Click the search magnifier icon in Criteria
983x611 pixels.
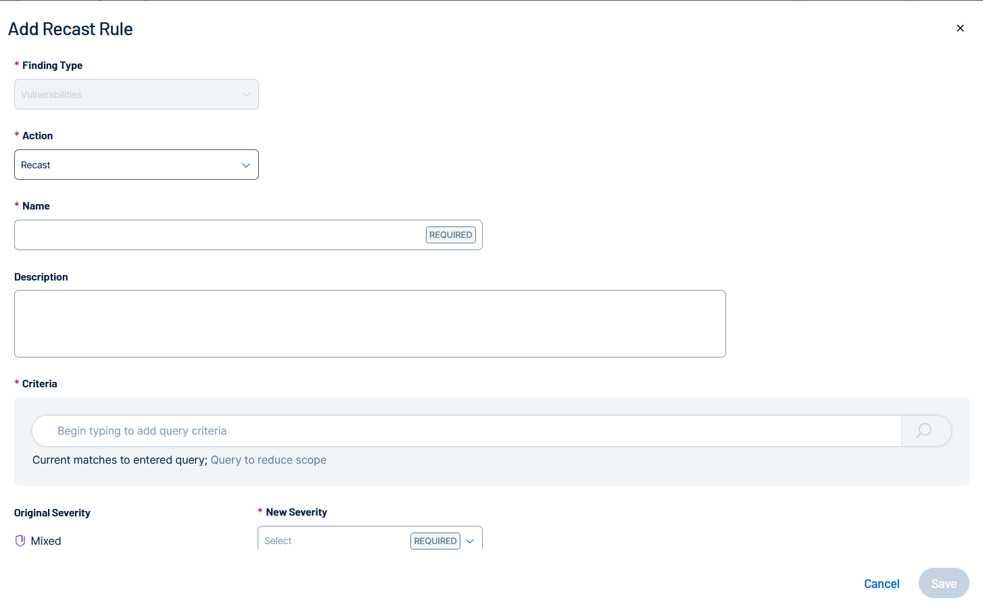coord(924,431)
